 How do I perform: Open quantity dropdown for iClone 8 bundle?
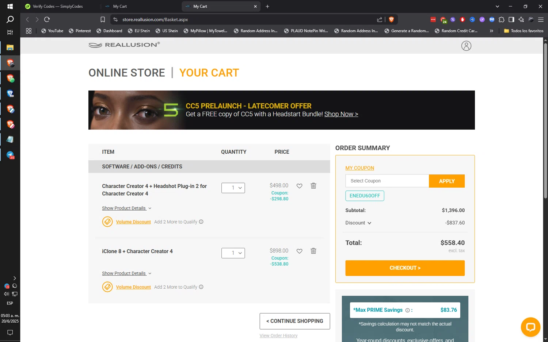233,253
